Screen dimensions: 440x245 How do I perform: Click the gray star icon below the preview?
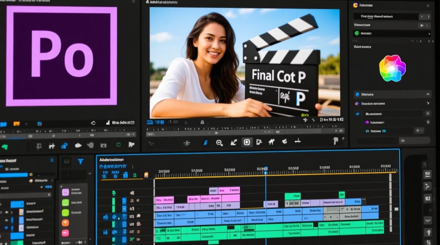187,143
